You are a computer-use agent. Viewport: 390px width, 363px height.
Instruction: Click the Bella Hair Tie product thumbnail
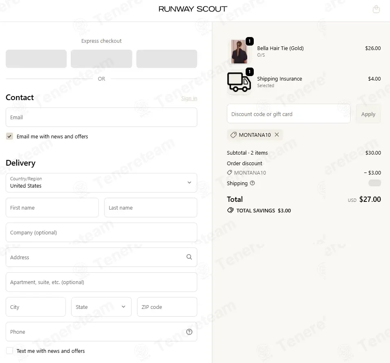[x=239, y=52]
